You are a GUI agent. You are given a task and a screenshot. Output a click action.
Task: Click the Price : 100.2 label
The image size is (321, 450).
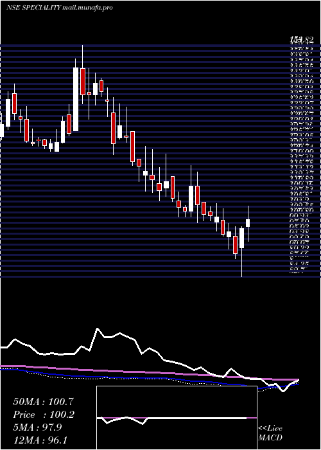coord(44,415)
